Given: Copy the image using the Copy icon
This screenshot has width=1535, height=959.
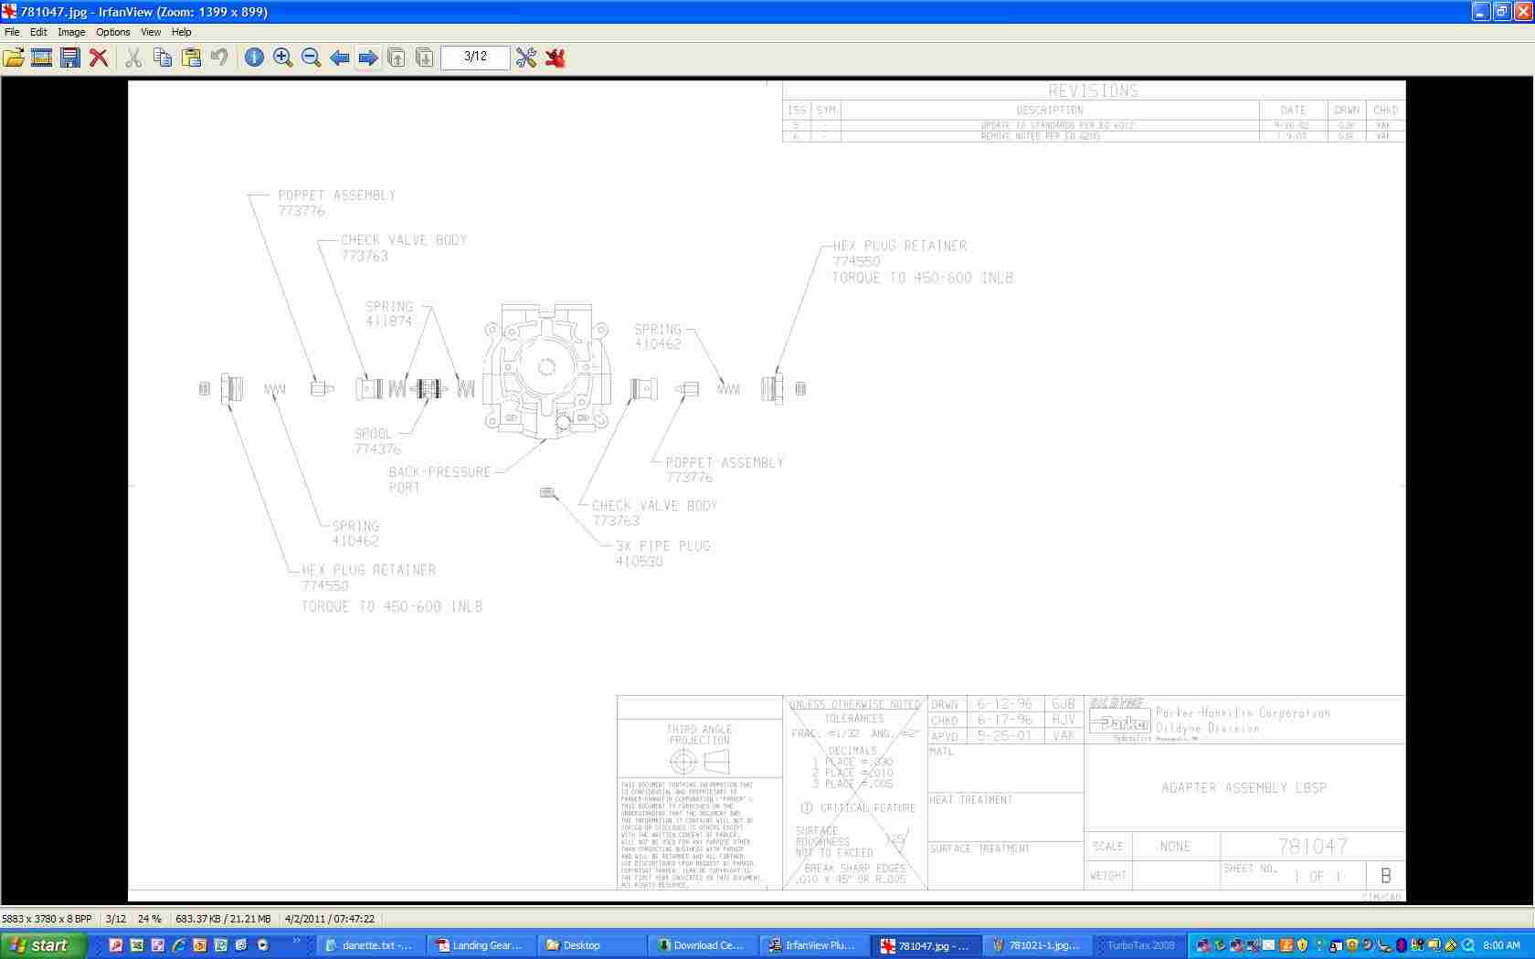Looking at the screenshot, I should 163,58.
